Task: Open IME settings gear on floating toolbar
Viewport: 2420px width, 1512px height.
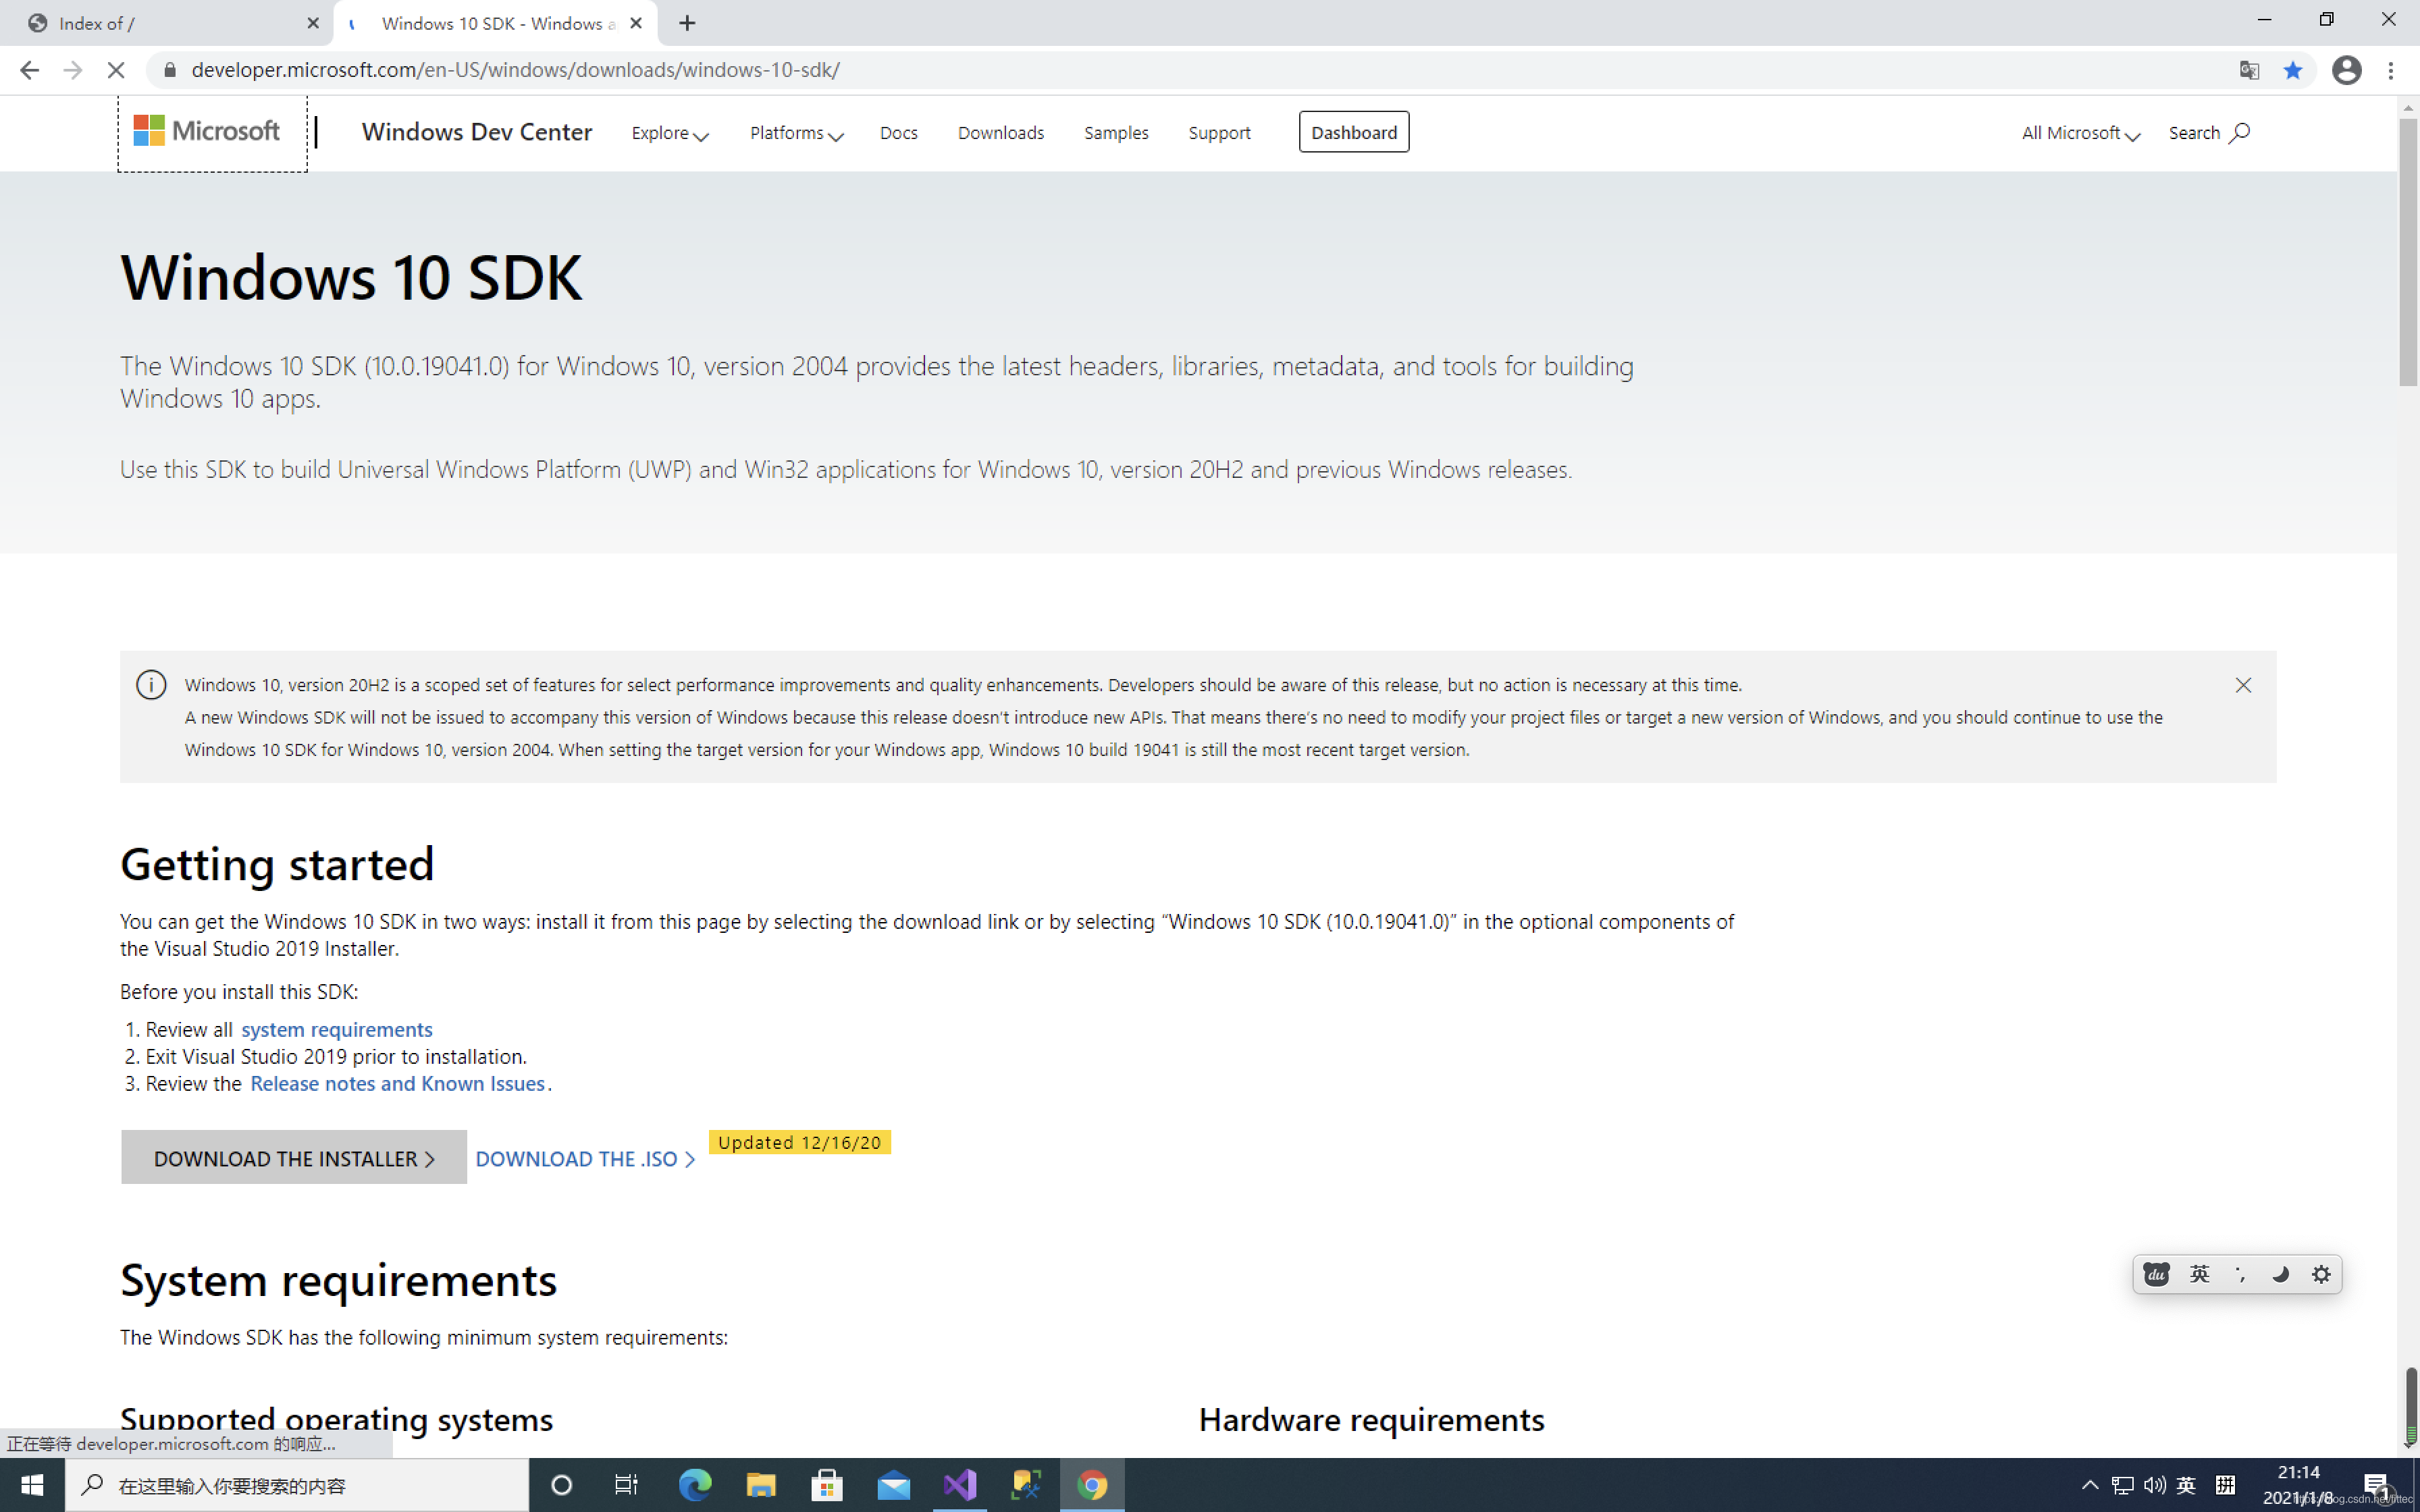Action: tap(2320, 1274)
